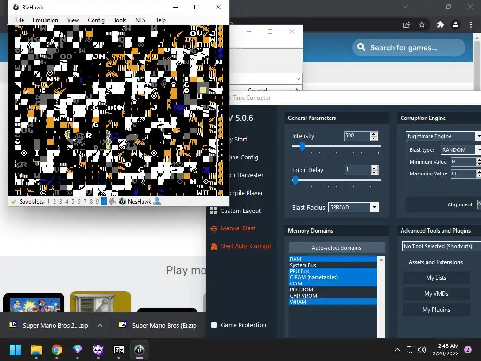Toggle CIRAM (nametables) memory domain
Image resolution: width=481 pixels, height=361 pixels.
pos(333,277)
